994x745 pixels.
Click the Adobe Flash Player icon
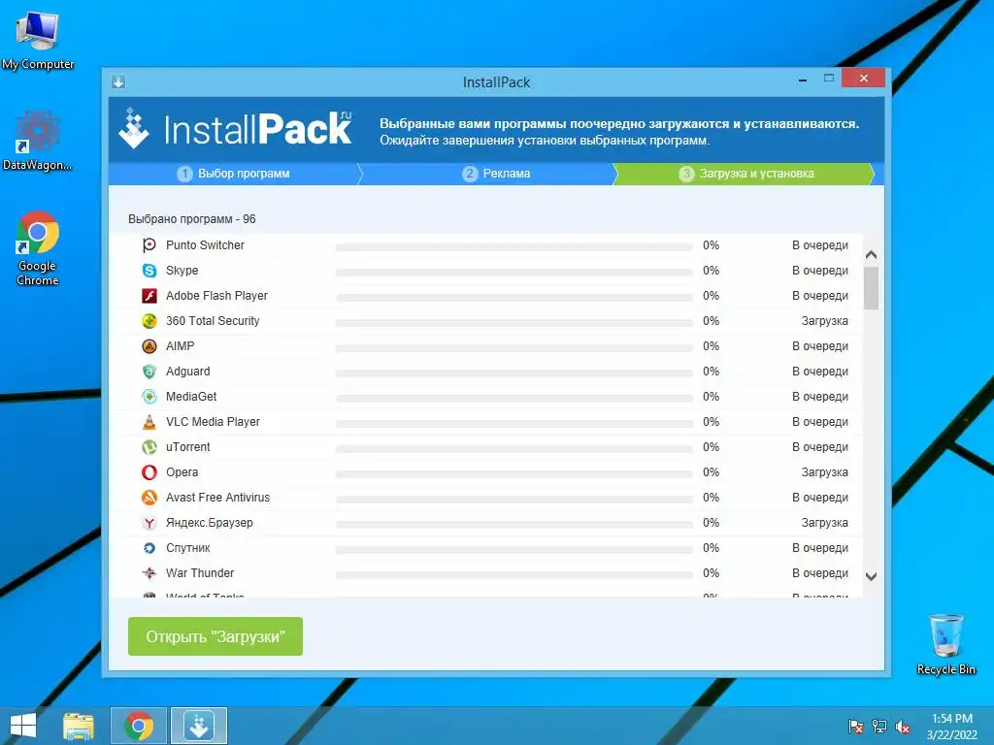tap(149, 296)
